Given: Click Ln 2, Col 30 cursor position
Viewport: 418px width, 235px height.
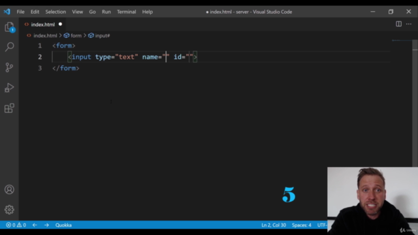Looking at the screenshot, I should (274, 225).
